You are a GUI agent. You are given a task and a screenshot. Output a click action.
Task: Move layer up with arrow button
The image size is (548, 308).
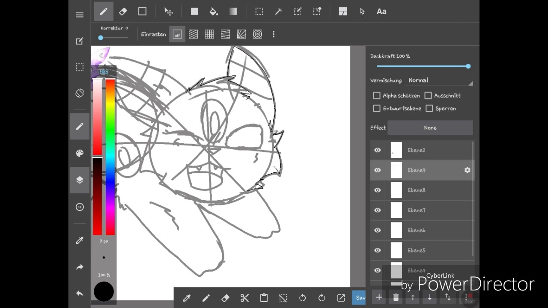[x=413, y=297]
